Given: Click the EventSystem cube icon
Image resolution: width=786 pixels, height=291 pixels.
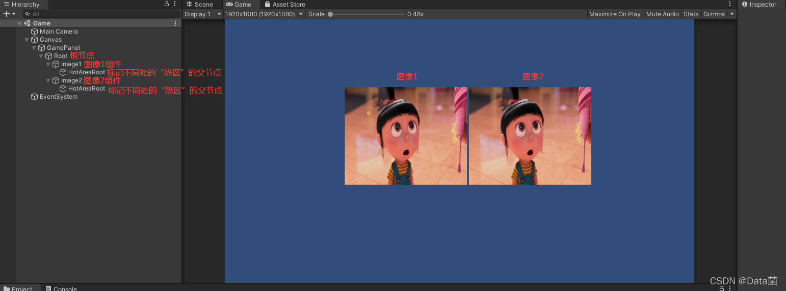Looking at the screenshot, I should (x=34, y=97).
